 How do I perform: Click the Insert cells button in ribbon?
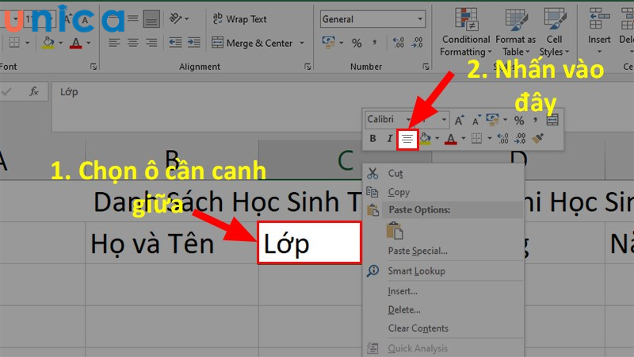tap(599, 30)
